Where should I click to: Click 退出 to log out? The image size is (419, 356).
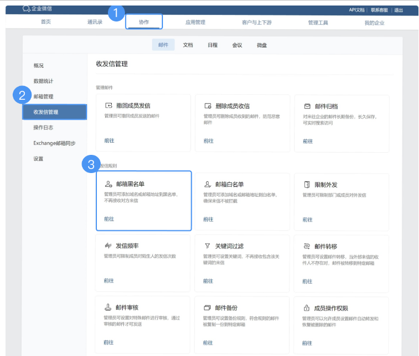click(x=398, y=10)
